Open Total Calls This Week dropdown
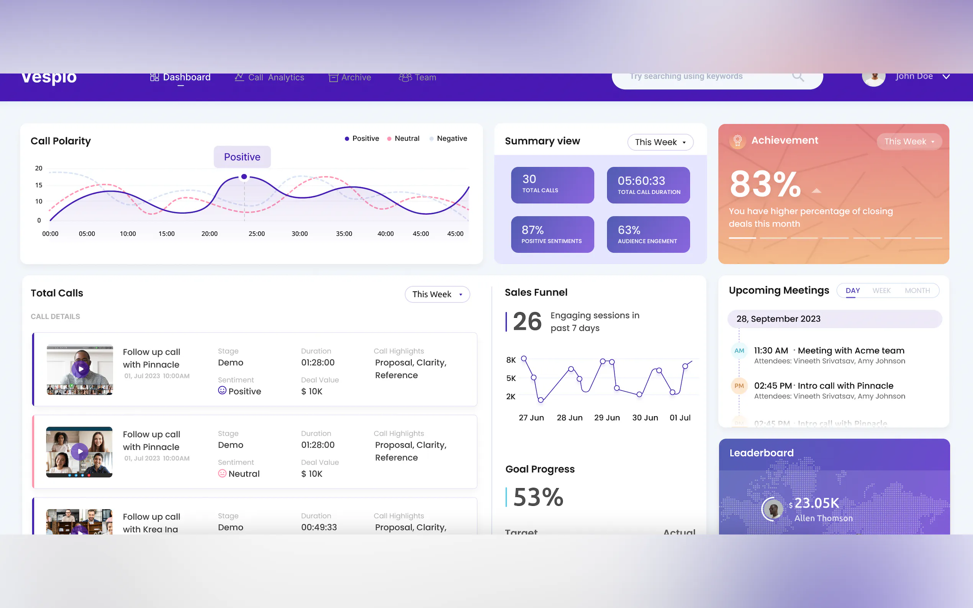The width and height of the screenshot is (973, 608). 437,294
